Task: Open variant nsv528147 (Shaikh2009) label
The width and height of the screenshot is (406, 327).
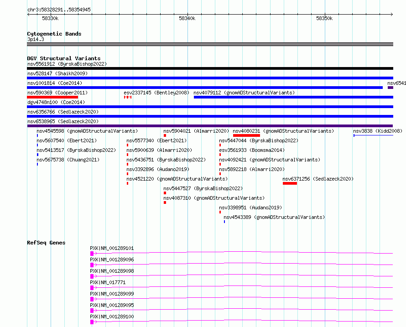Action: pos(57,73)
